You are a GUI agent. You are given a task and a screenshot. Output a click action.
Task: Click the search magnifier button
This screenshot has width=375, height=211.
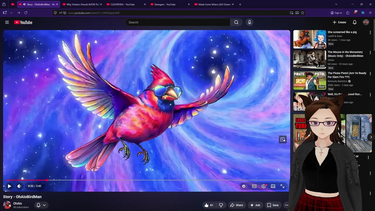click(x=236, y=22)
